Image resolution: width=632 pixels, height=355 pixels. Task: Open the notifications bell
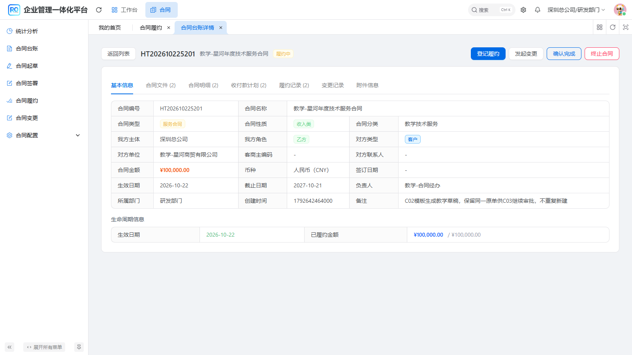pos(538,10)
